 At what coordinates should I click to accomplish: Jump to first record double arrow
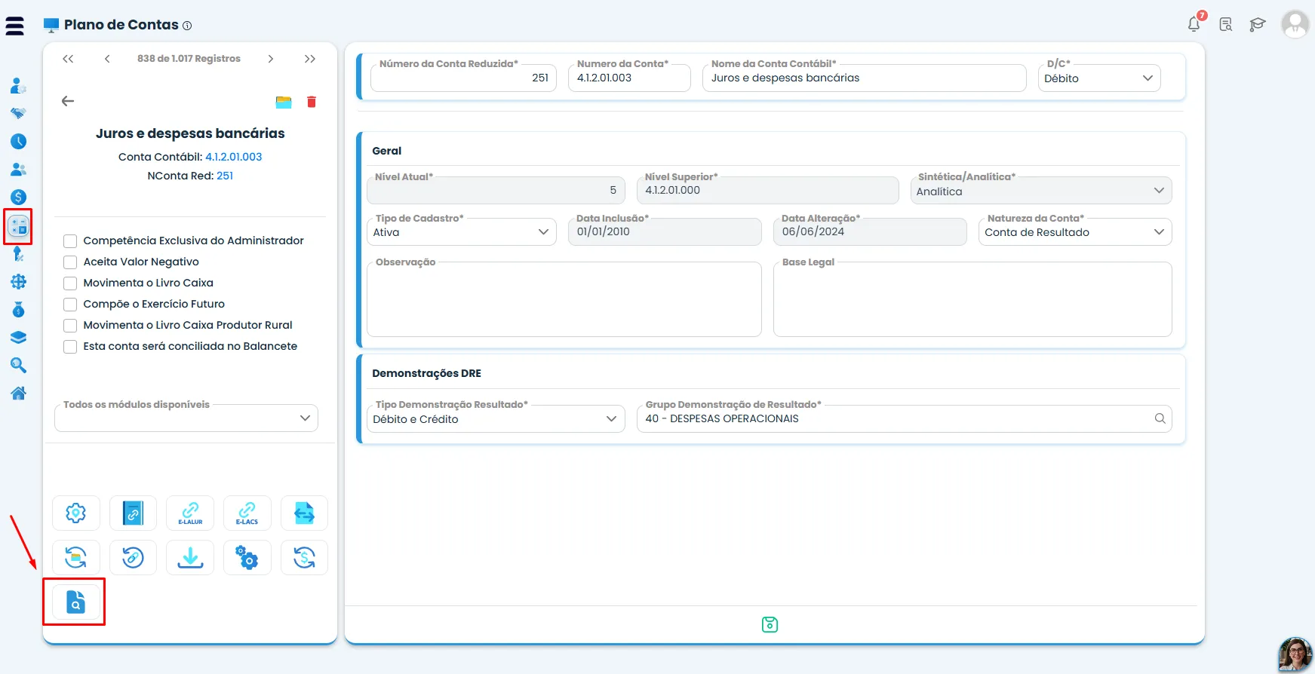click(x=68, y=59)
